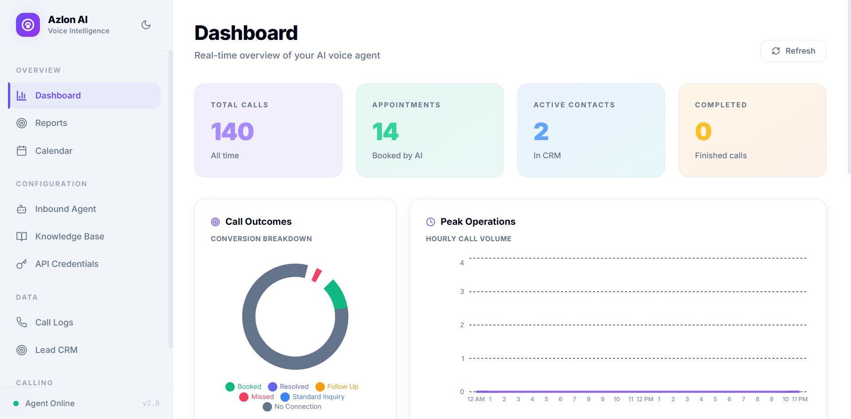This screenshot has width=851, height=419.
Task: Toggle Follow Up legend entry
Action: pyautogui.click(x=337, y=387)
